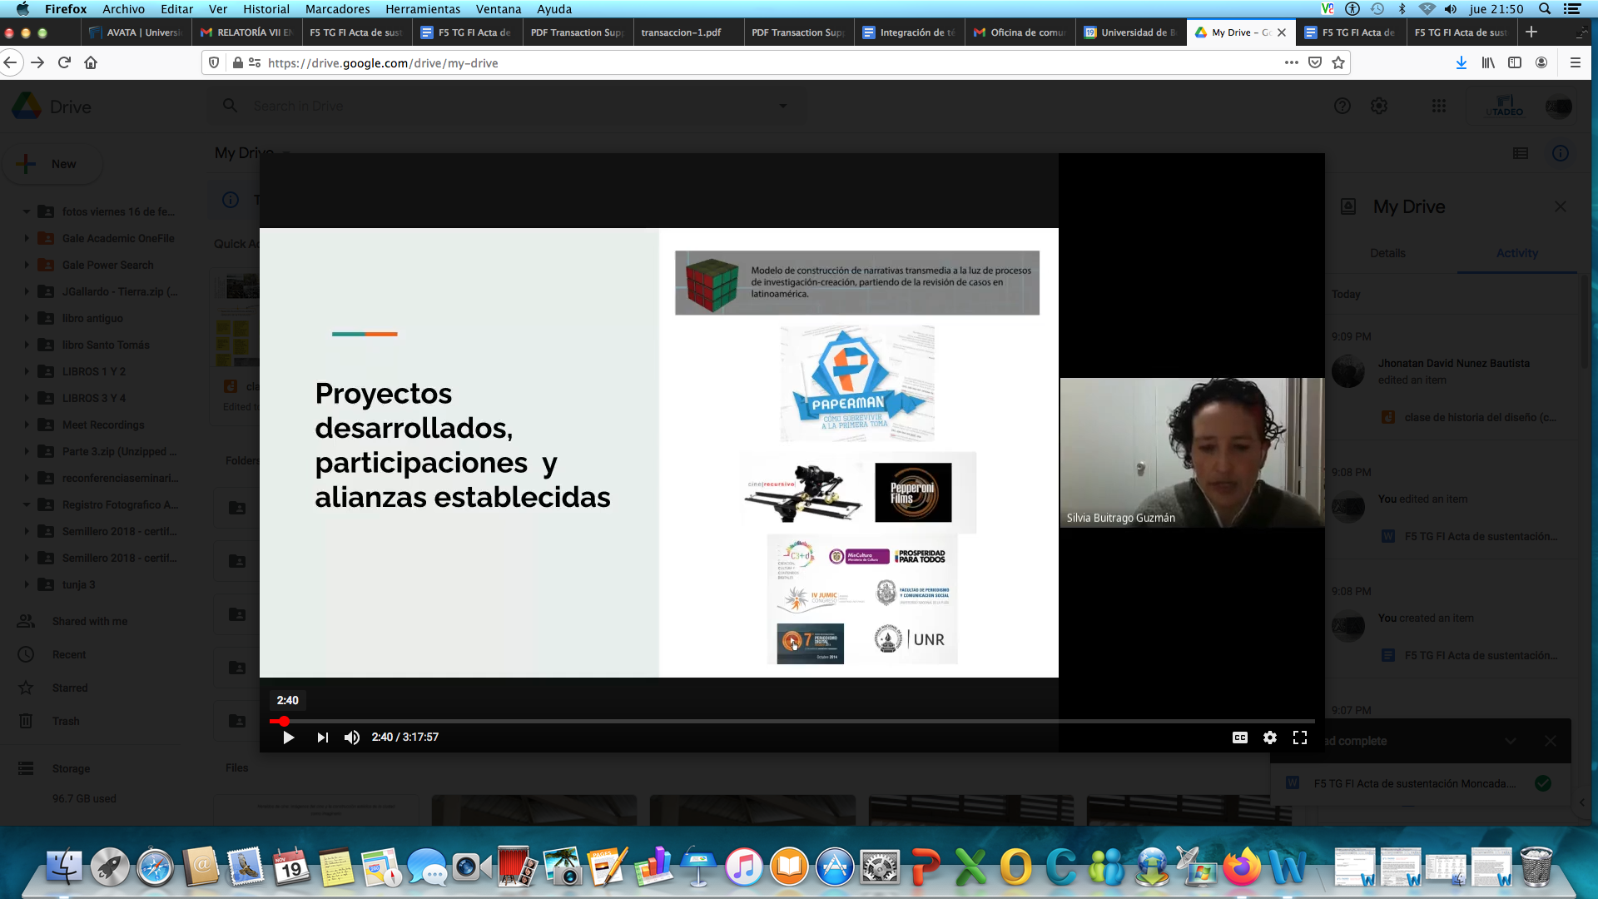Open the Historial menu
The height and width of the screenshot is (899, 1598).
point(266,9)
